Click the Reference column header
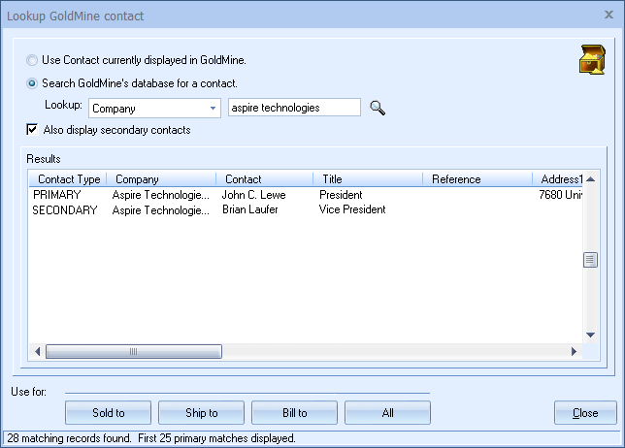This screenshot has height=448, width=625. click(476, 179)
